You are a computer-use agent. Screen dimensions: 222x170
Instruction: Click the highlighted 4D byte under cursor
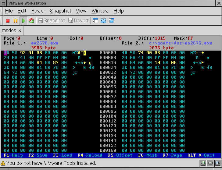pyautogui.click(x=6, y=53)
